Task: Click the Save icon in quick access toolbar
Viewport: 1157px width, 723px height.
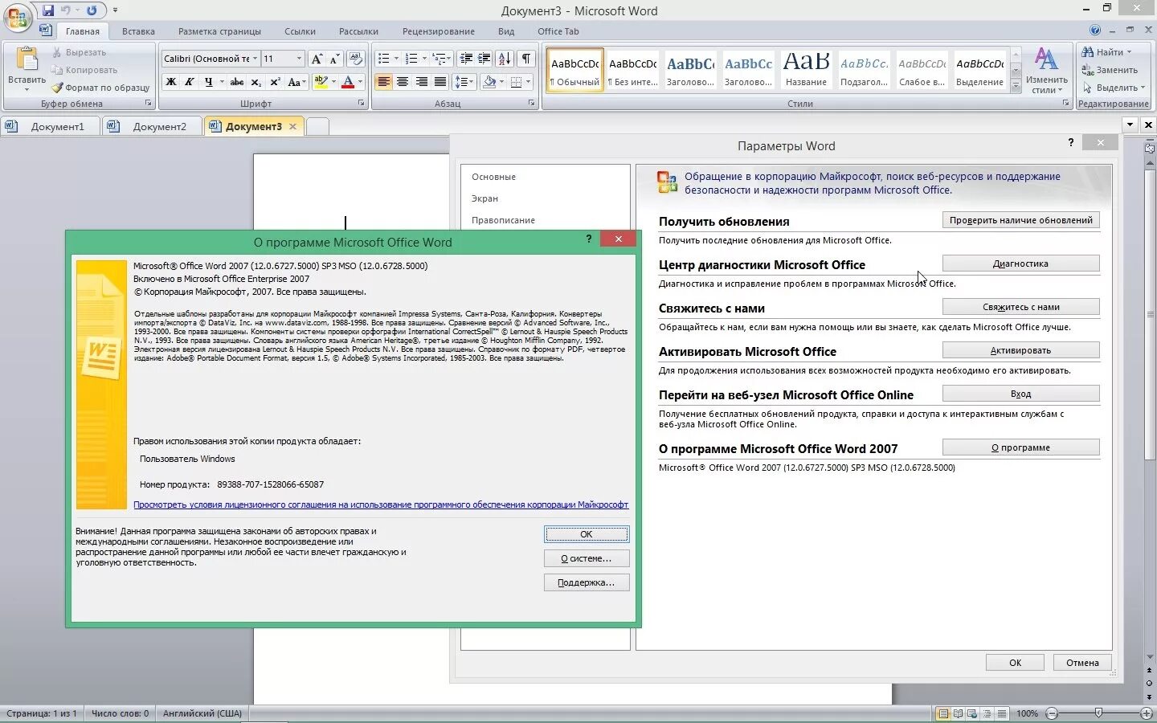Action: [48, 10]
